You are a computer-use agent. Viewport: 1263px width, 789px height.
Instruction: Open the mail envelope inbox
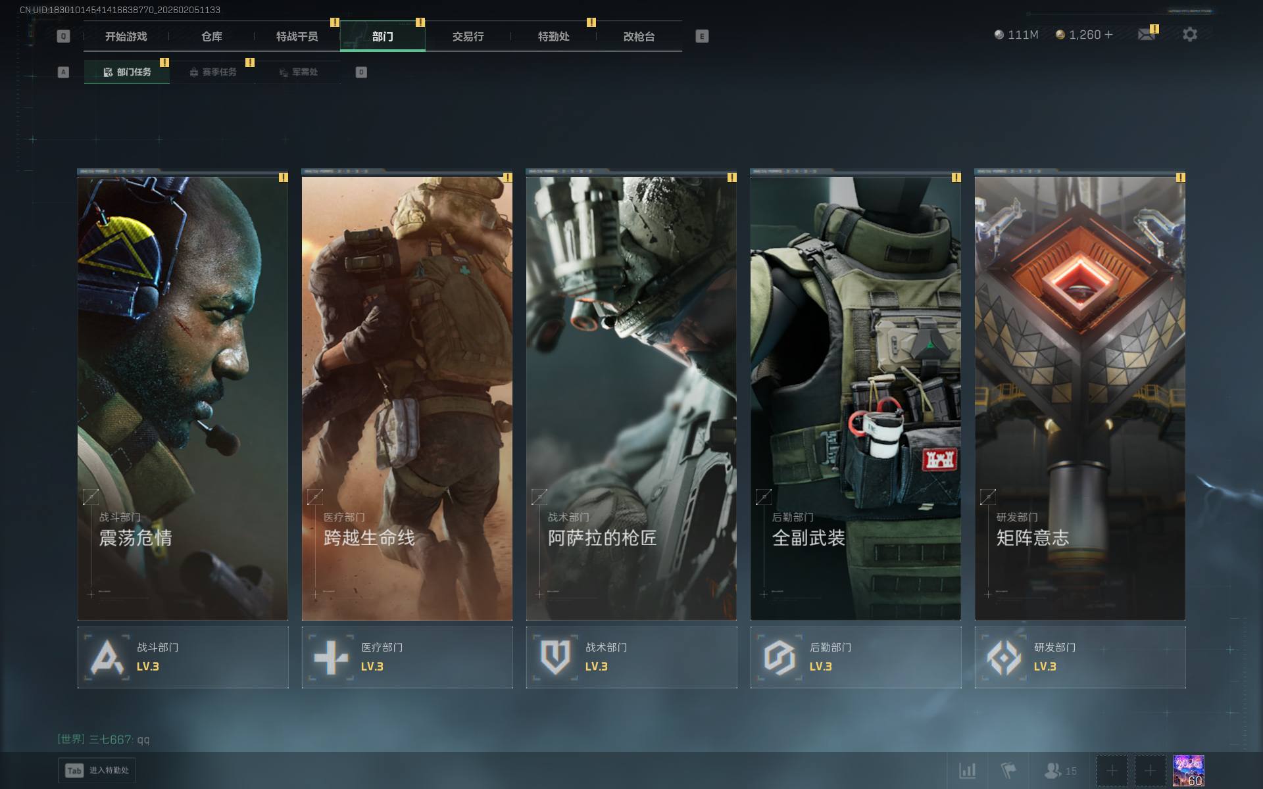[1147, 35]
